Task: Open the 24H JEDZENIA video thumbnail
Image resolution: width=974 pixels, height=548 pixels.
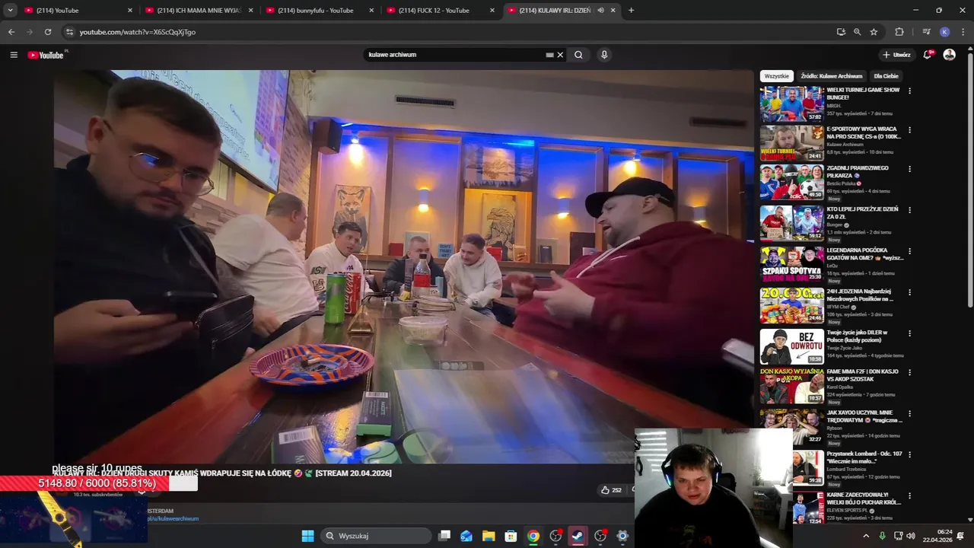Action: point(791,305)
